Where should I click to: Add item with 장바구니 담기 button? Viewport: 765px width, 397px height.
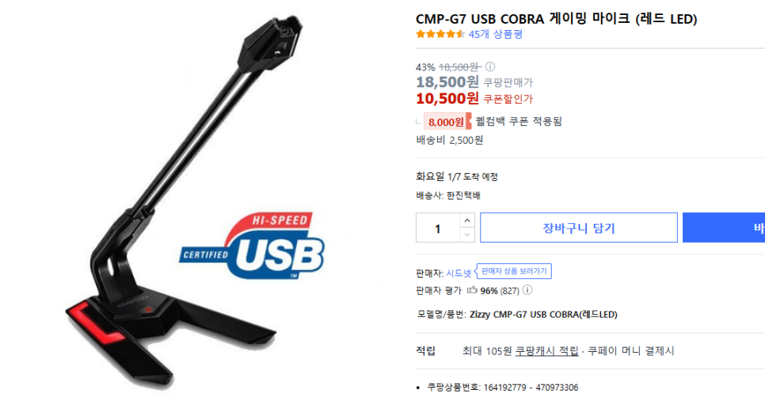pyautogui.click(x=579, y=228)
